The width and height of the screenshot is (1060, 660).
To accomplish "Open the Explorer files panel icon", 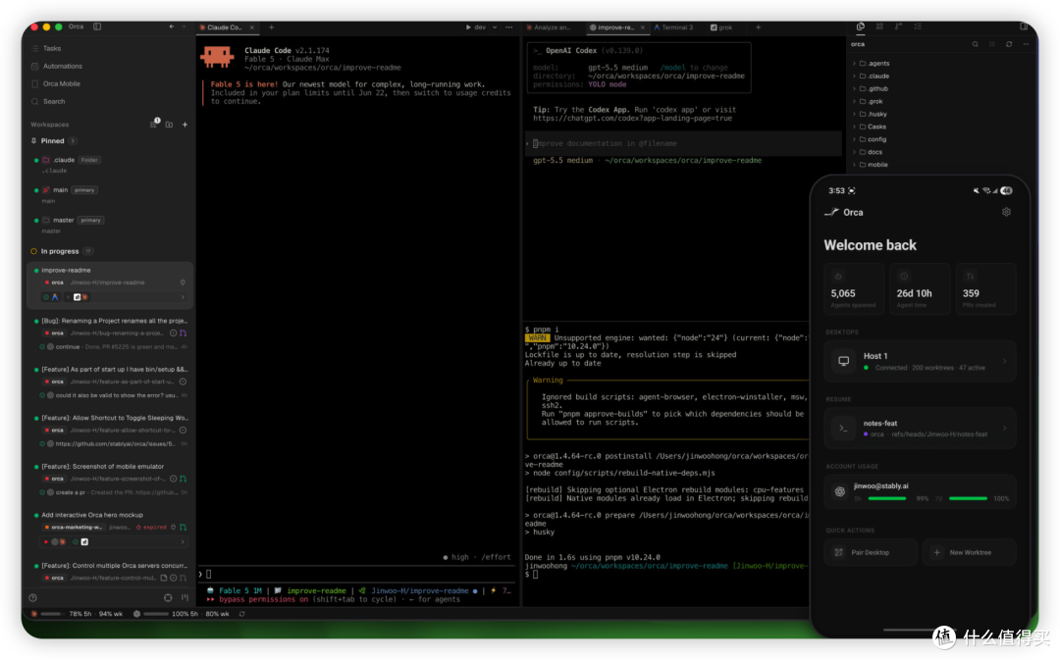I will coord(861,26).
